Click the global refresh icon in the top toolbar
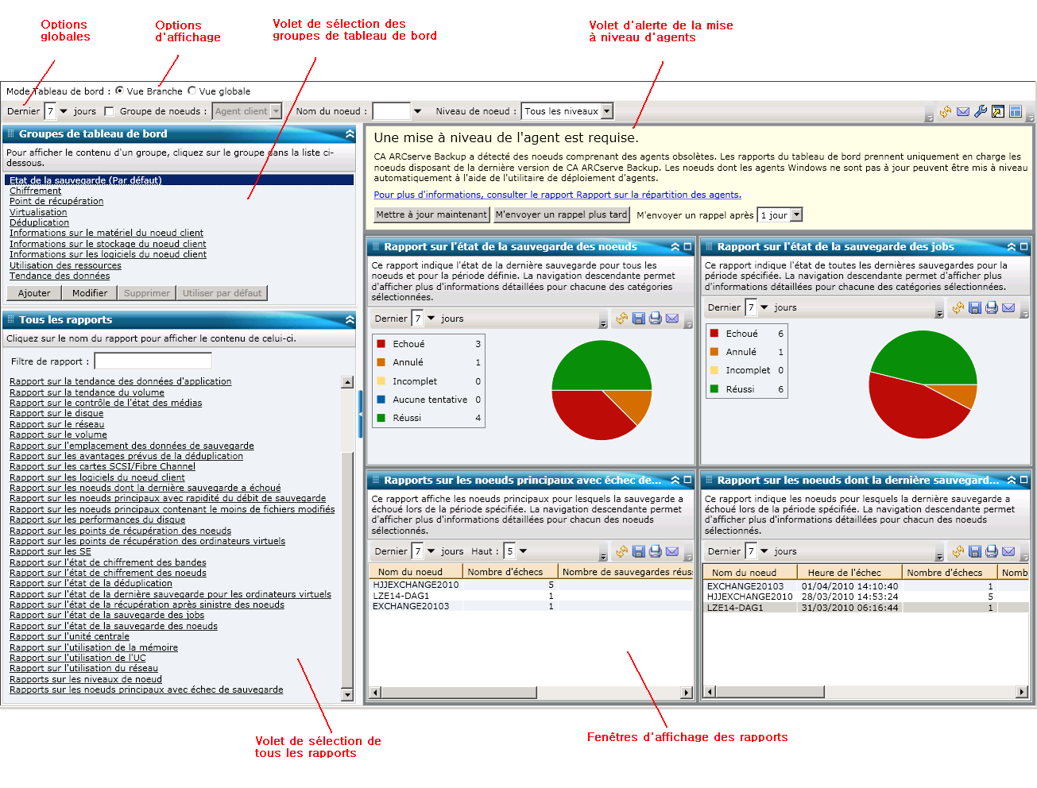The width and height of the screenshot is (1037, 788). (x=946, y=112)
